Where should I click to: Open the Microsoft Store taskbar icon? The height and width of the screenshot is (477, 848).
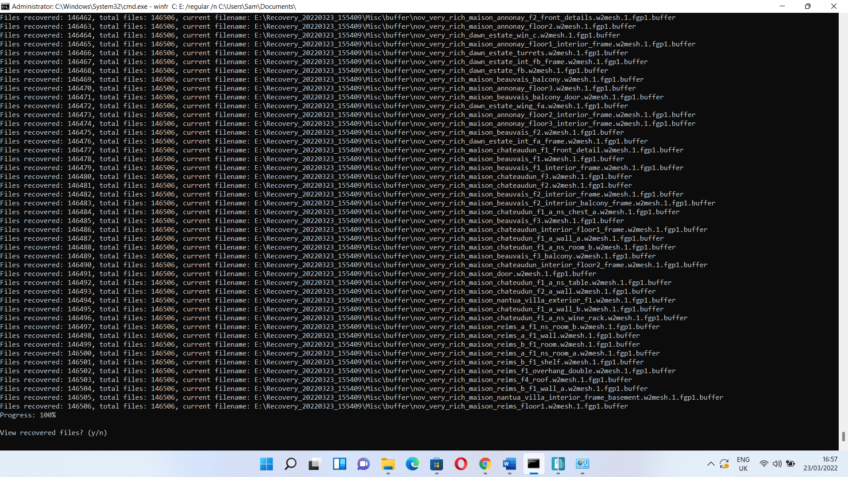pyautogui.click(x=436, y=464)
